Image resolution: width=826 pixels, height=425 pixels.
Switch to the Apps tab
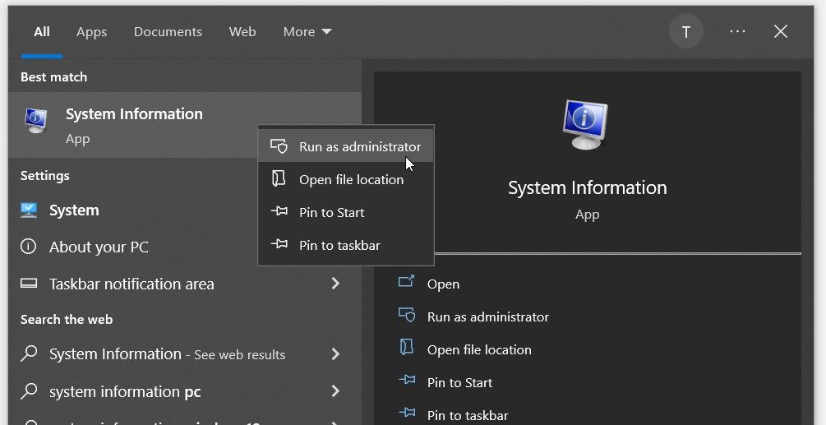(92, 31)
